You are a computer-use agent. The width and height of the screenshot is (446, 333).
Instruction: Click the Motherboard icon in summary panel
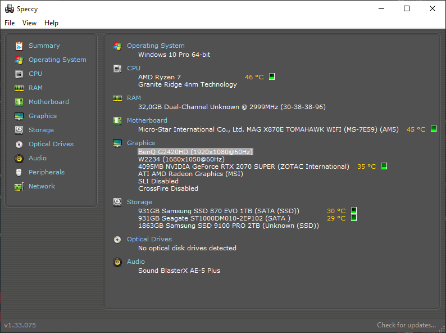click(117, 121)
